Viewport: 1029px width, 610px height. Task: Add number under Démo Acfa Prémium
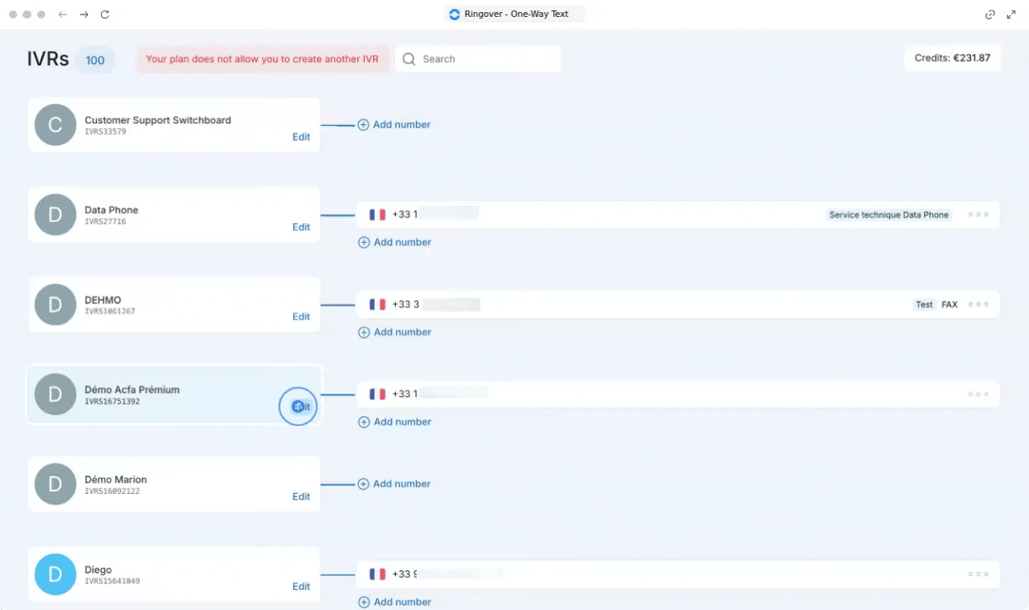point(395,422)
